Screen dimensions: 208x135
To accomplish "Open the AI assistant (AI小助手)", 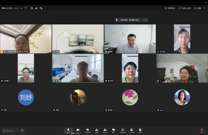I will (132, 130).
